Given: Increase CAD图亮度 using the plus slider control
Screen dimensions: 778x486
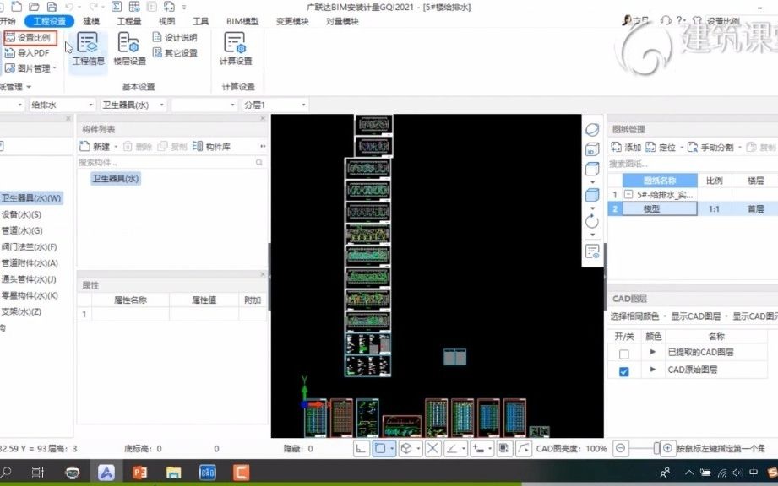Looking at the screenshot, I should pos(666,449).
